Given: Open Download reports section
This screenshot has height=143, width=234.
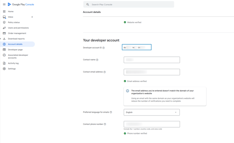Looking at the screenshot, I should point(16,39).
